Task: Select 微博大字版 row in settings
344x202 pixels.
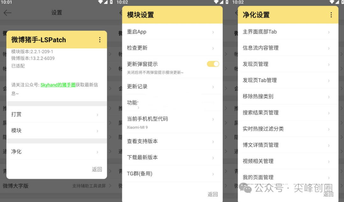Action: [x=57, y=186]
